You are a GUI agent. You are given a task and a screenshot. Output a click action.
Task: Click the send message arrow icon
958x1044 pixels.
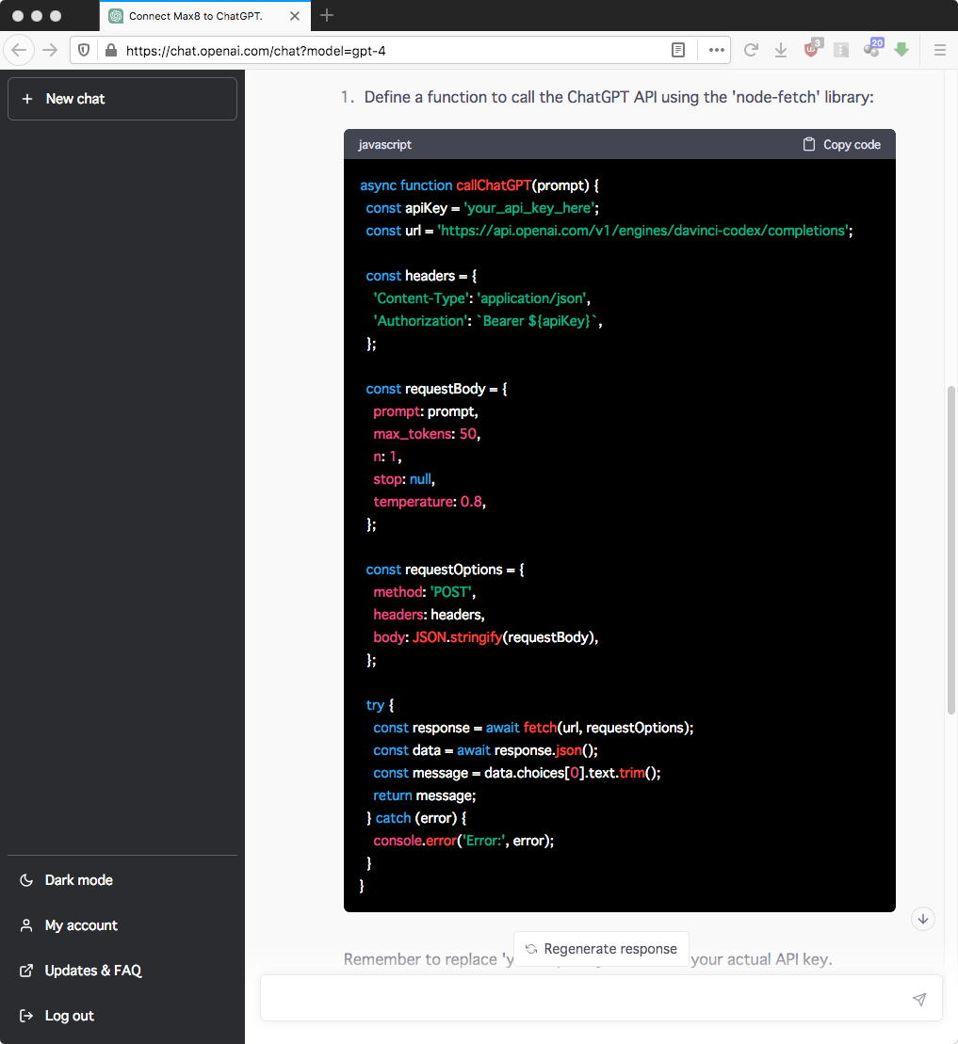[x=919, y=999]
